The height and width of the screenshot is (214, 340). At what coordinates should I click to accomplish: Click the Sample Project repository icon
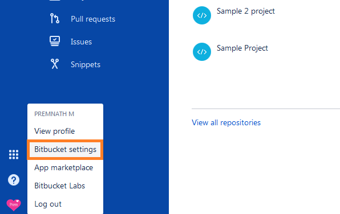coord(202,52)
